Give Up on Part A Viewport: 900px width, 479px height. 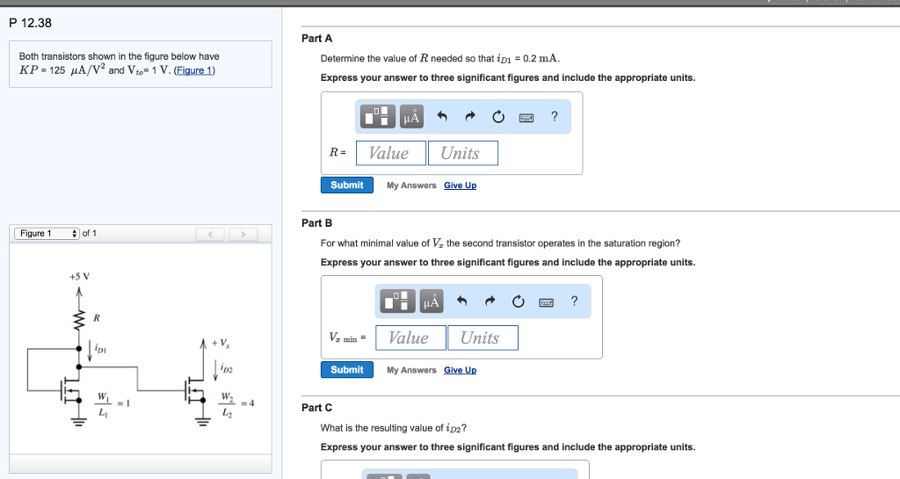tap(461, 185)
